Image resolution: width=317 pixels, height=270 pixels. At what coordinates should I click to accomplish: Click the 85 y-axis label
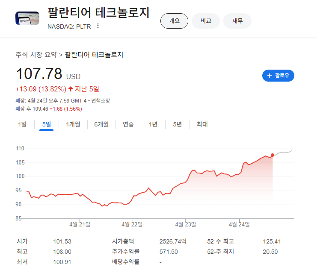tap(18, 218)
